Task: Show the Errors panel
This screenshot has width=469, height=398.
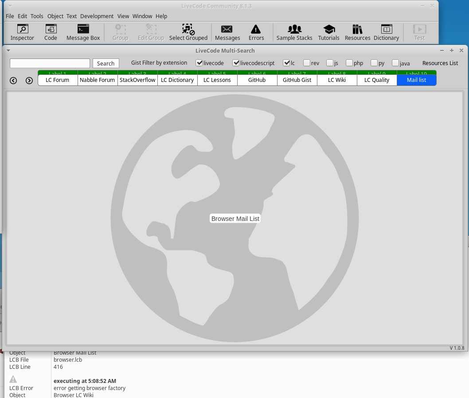Action: point(256,32)
